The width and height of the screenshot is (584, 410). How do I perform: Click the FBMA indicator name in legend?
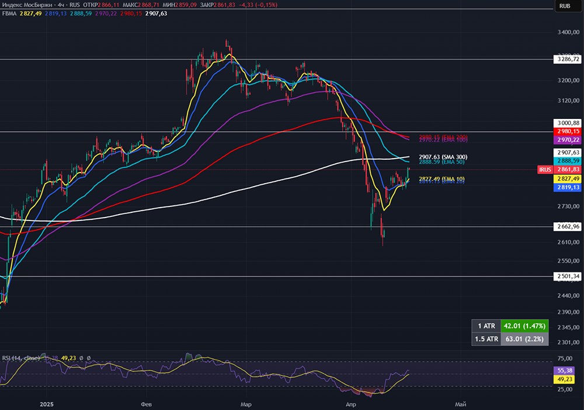click(x=9, y=13)
